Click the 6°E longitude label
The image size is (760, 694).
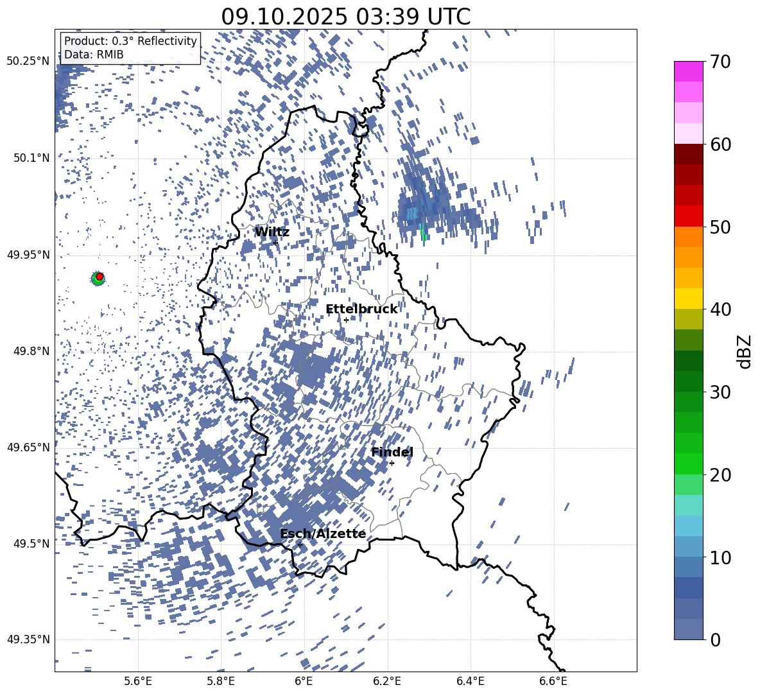(304, 681)
